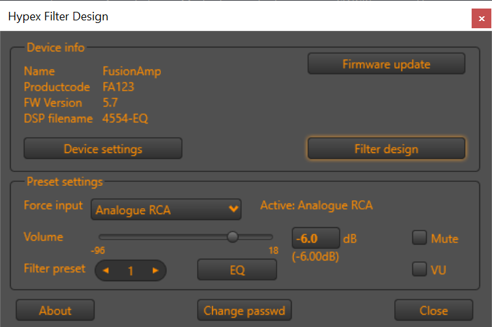The image size is (492, 327).
Task: Click the -96 minimum volume label
Action: pyautogui.click(x=98, y=250)
